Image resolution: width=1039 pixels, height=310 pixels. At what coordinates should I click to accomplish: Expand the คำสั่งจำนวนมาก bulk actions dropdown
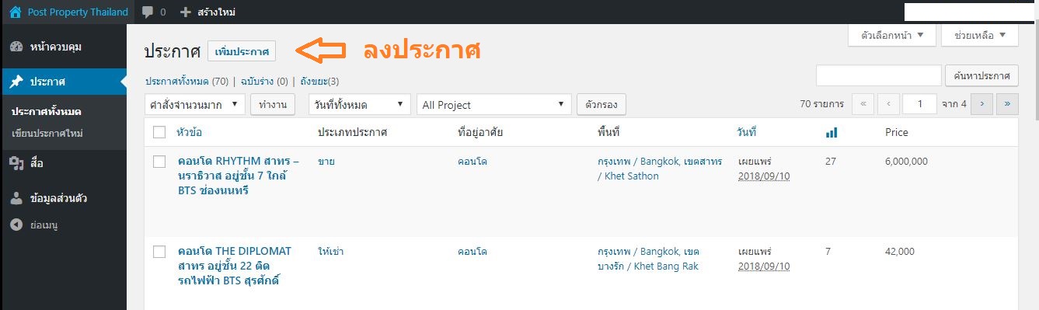click(195, 104)
